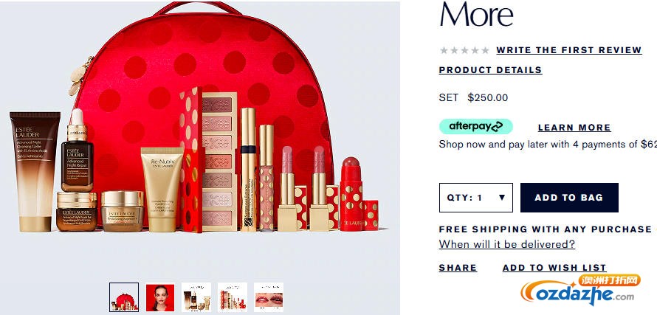The height and width of the screenshot is (315, 657).
Task: Open When will it be delivered link
Action: [x=507, y=244]
